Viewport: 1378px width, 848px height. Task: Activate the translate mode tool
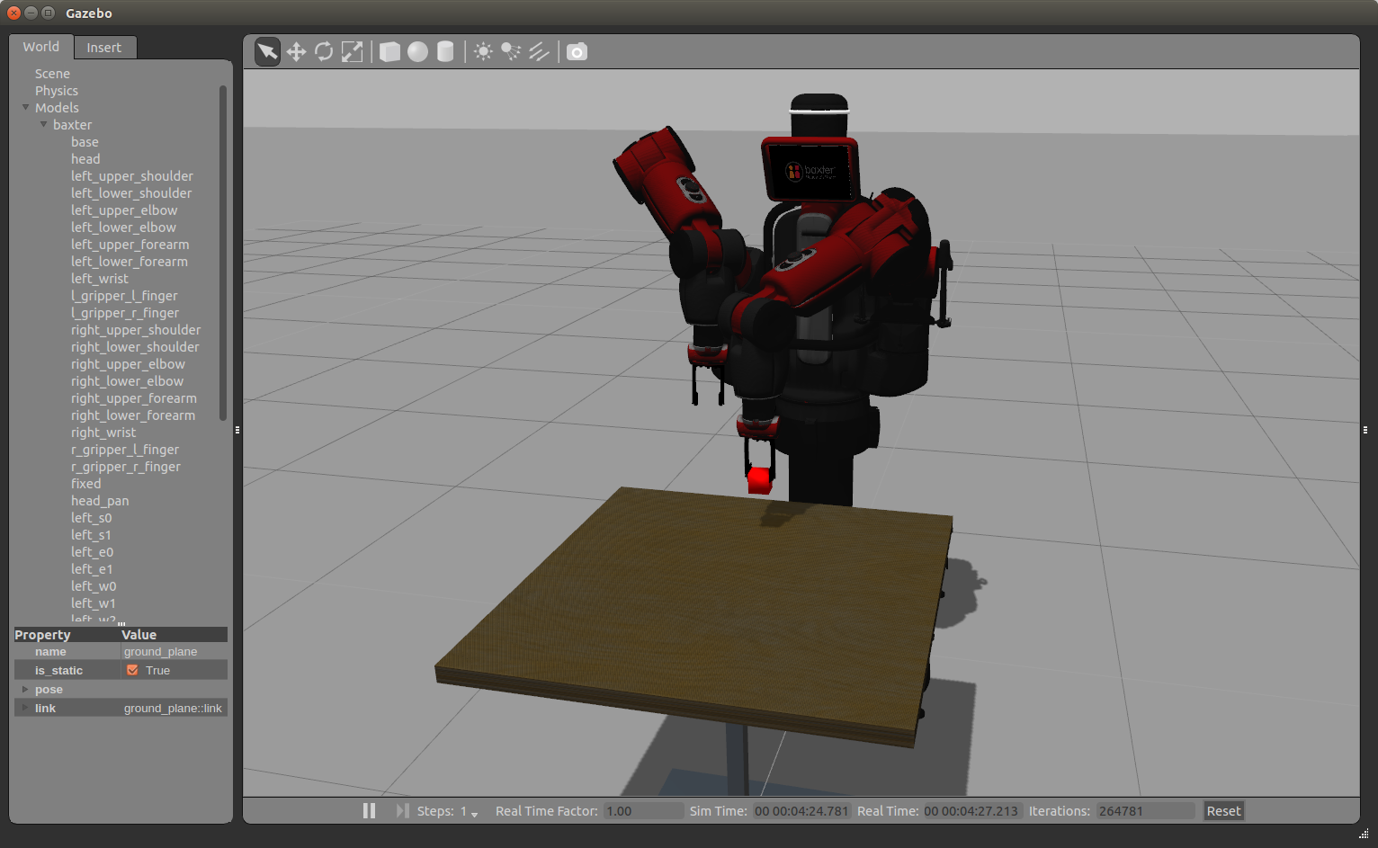click(296, 52)
